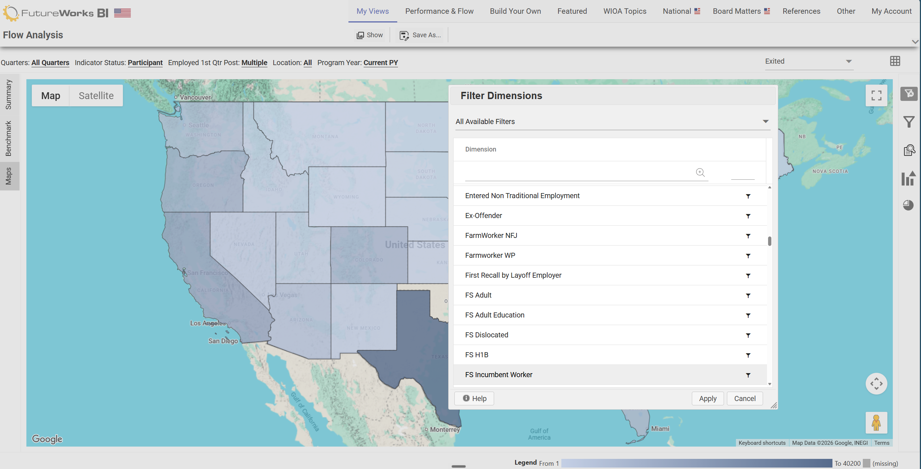The height and width of the screenshot is (469, 921).
Task: Click the dimension list scroll down arrow
Action: click(x=770, y=384)
